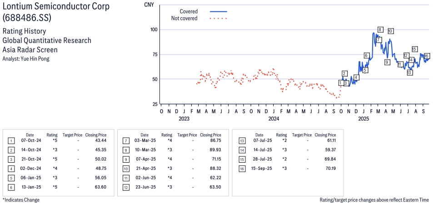
Task: Select the closing price 86.75
Action: click(x=215, y=140)
